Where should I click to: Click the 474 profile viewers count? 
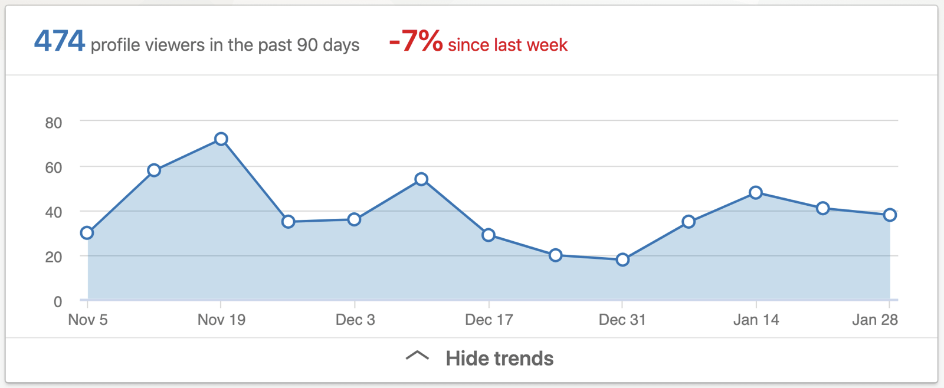[x=60, y=41]
